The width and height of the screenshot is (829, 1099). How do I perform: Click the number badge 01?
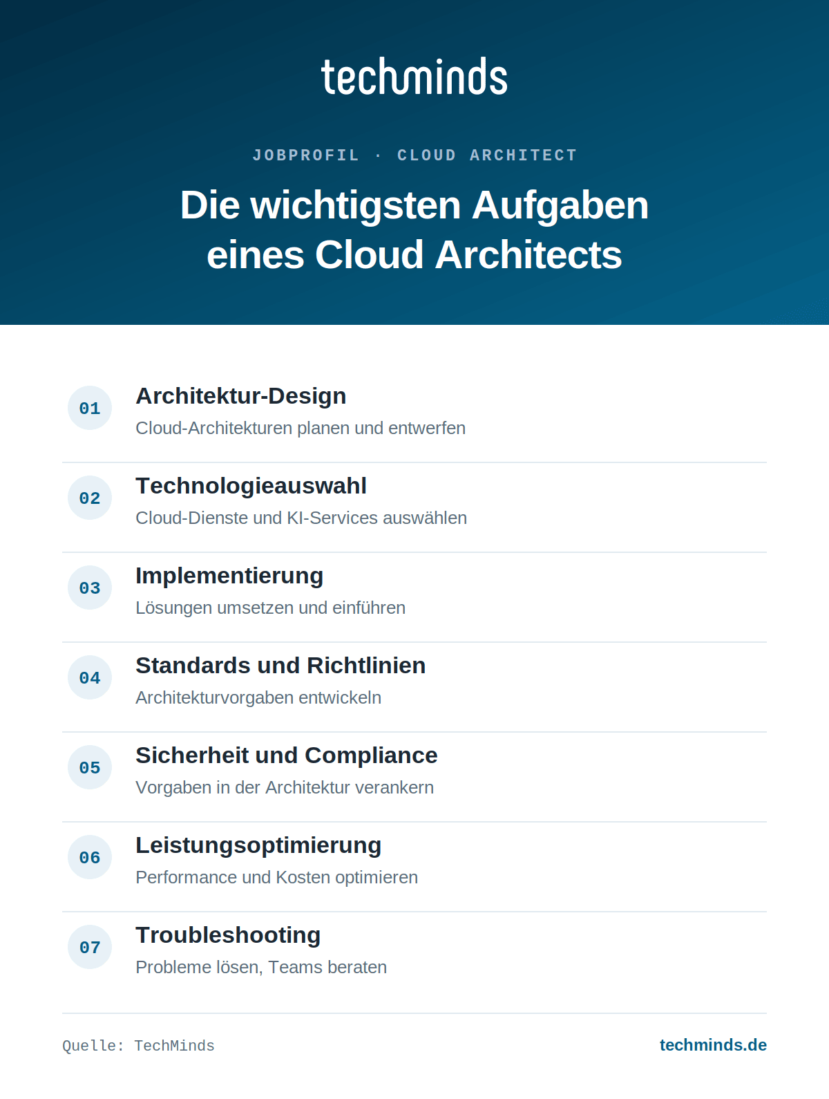coord(90,408)
